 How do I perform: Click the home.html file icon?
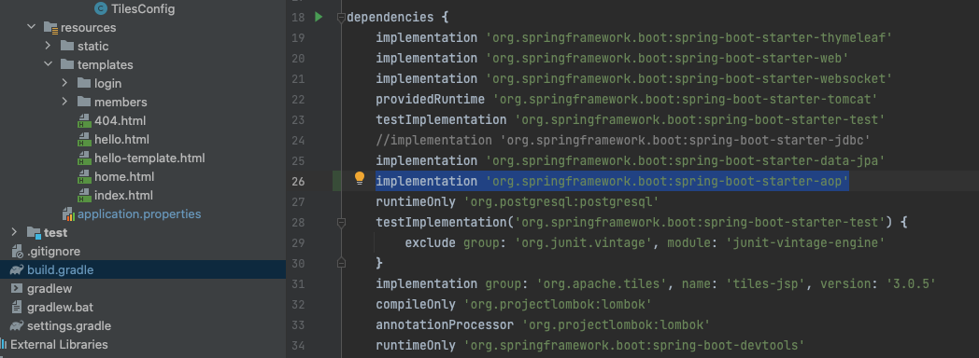click(x=84, y=177)
